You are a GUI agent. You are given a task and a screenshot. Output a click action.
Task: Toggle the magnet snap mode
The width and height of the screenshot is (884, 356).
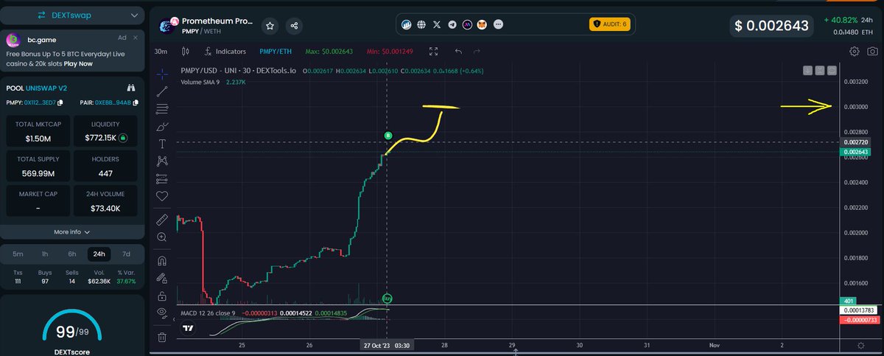click(x=162, y=260)
